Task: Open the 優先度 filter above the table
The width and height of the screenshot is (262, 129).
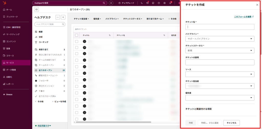Action: point(97,19)
